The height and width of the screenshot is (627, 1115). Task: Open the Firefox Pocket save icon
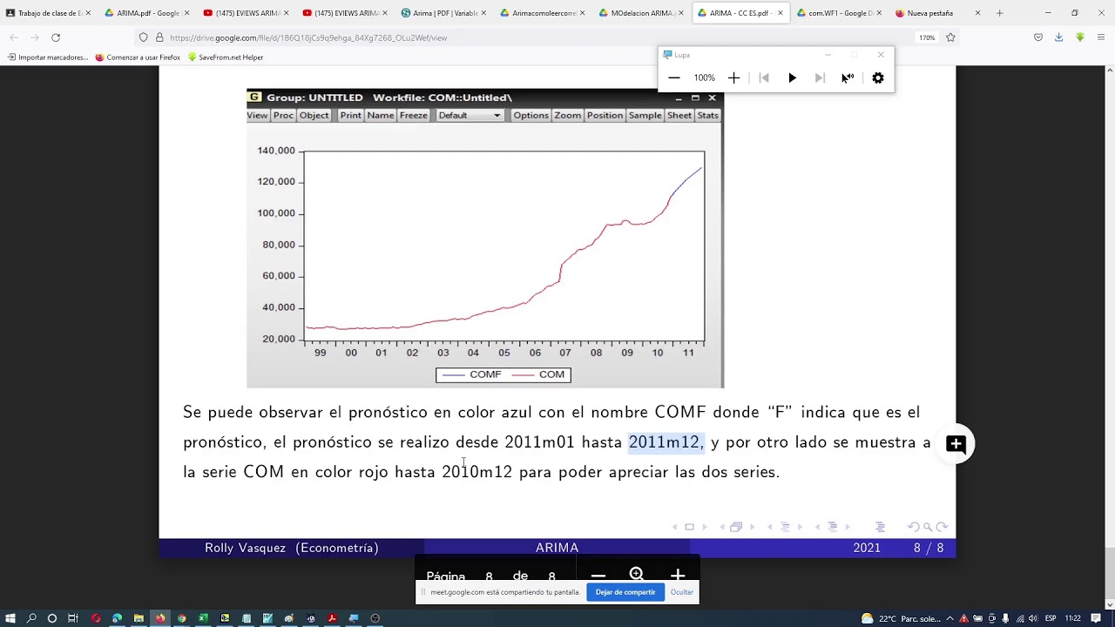pyautogui.click(x=1038, y=37)
